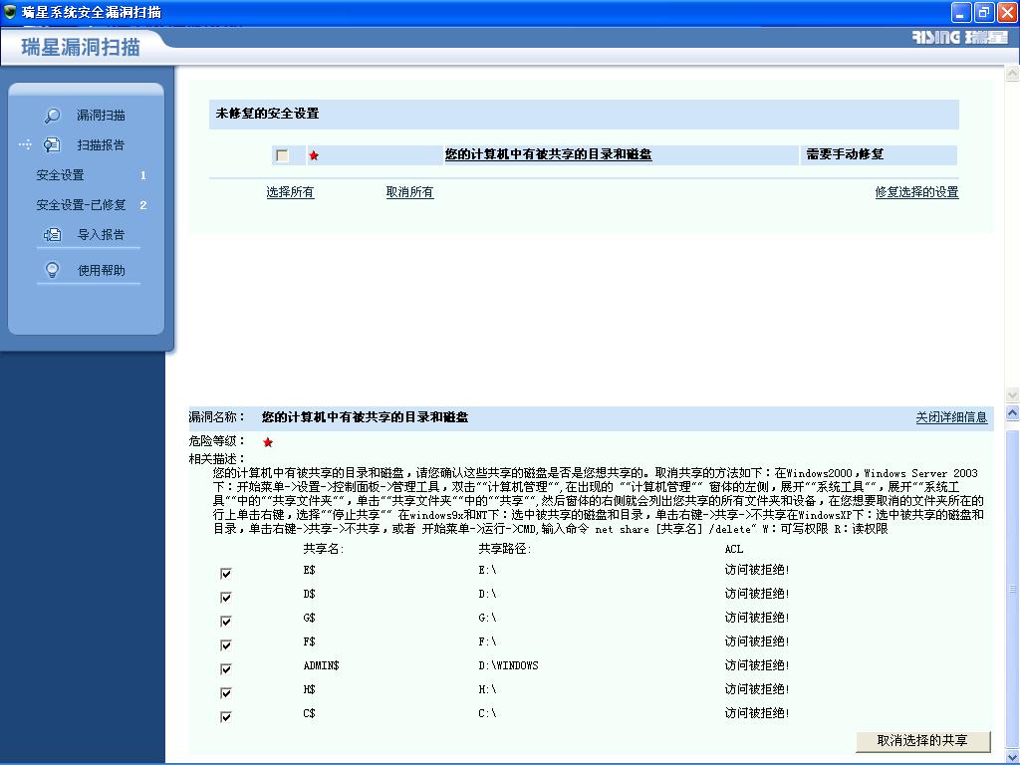Uncheck the D$ share checkbox
1020x765 pixels.
click(x=226, y=598)
